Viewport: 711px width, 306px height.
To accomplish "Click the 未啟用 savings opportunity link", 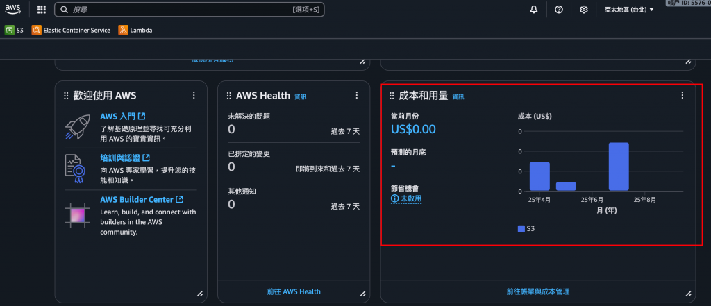I will [411, 198].
